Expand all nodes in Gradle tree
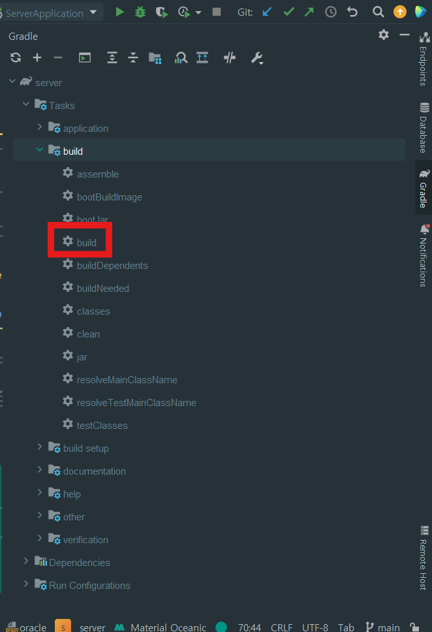The image size is (432, 632). tap(112, 57)
